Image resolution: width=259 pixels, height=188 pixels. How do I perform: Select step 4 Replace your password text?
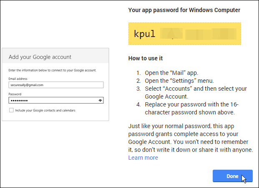click(188, 109)
